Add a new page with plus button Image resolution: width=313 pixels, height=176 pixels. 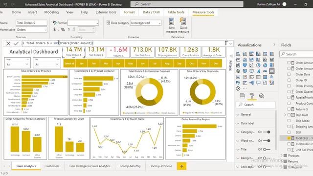pyautogui.click(x=181, y=166)
